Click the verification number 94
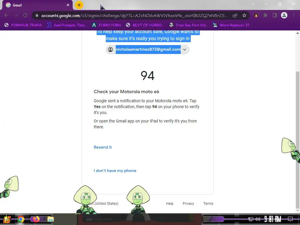 pyautogui.click(x=148, y=76)
